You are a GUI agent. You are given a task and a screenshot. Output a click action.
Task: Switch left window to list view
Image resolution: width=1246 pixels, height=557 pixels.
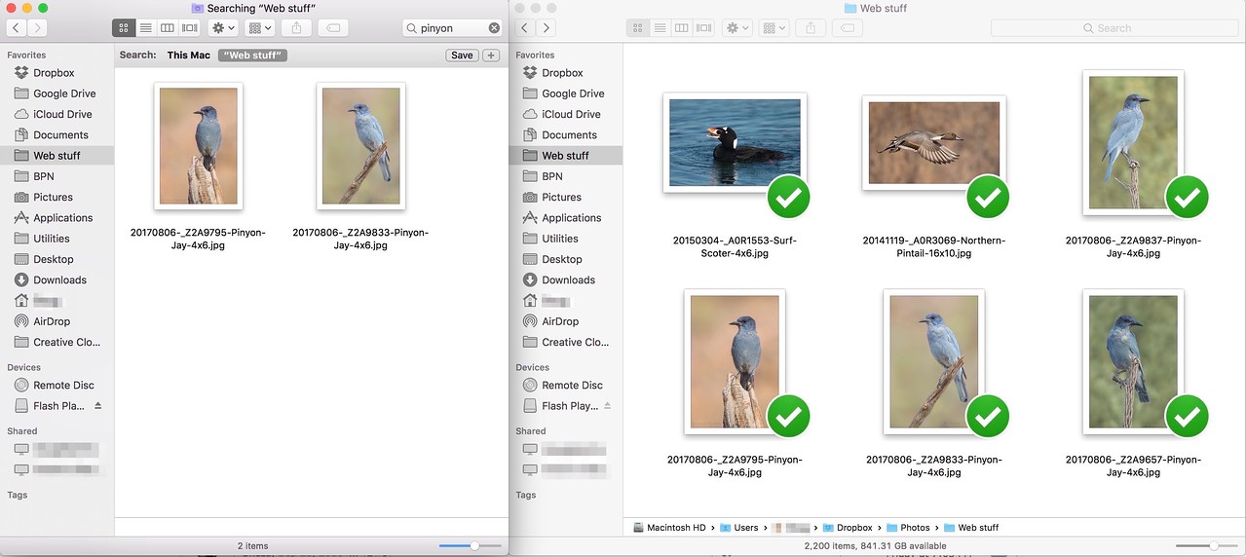pyautogui.click(x=145, y=28)
